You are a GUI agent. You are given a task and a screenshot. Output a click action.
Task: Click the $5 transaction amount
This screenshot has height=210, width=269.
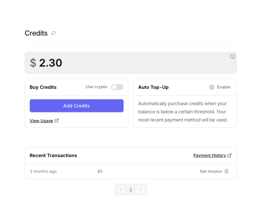[x=100, y=171]
